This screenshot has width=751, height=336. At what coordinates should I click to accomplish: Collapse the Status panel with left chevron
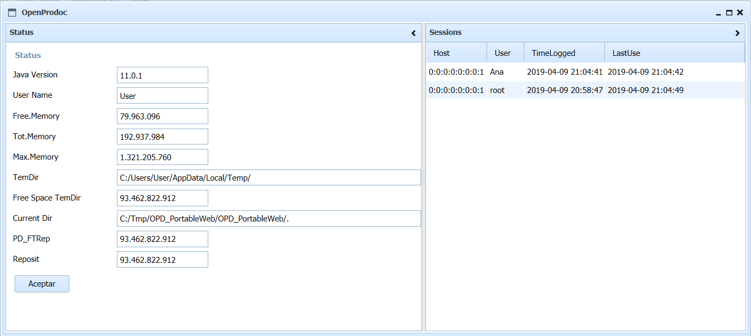413,33
